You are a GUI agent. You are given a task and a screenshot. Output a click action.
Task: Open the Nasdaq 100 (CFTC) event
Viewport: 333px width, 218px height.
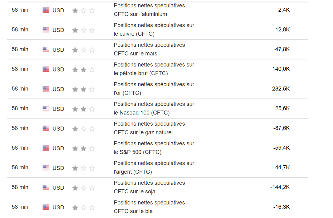(x=154, y=108)
